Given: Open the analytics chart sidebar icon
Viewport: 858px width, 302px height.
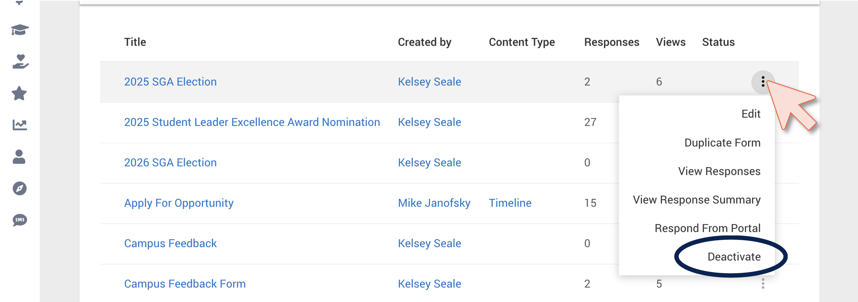Looking at the screenshot, I should click(x=20, y=125).
